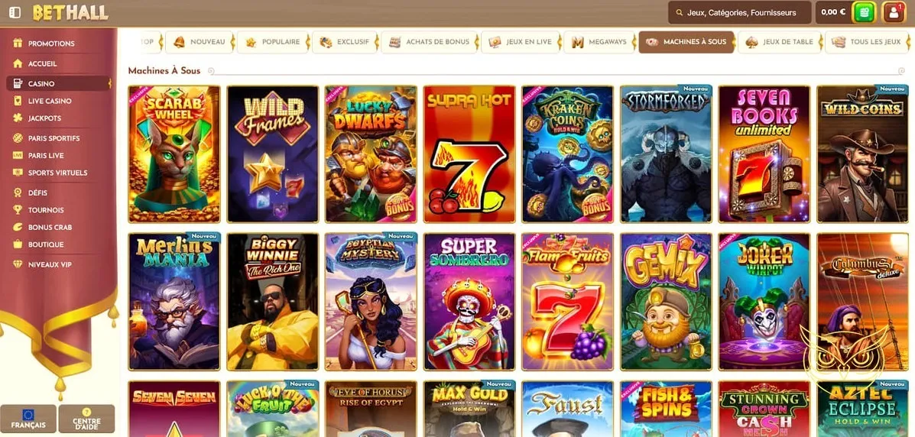
Task: Click the search magnifier icon
Action: [x=680, y=12]
